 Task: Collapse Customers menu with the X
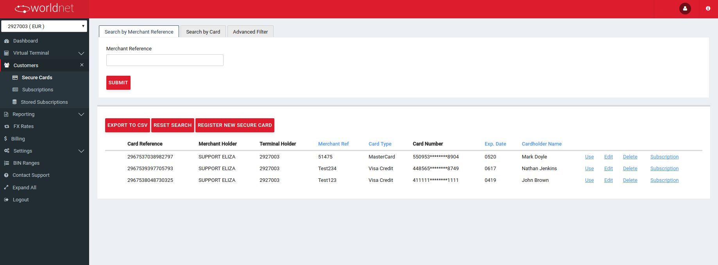click(82, 65)
